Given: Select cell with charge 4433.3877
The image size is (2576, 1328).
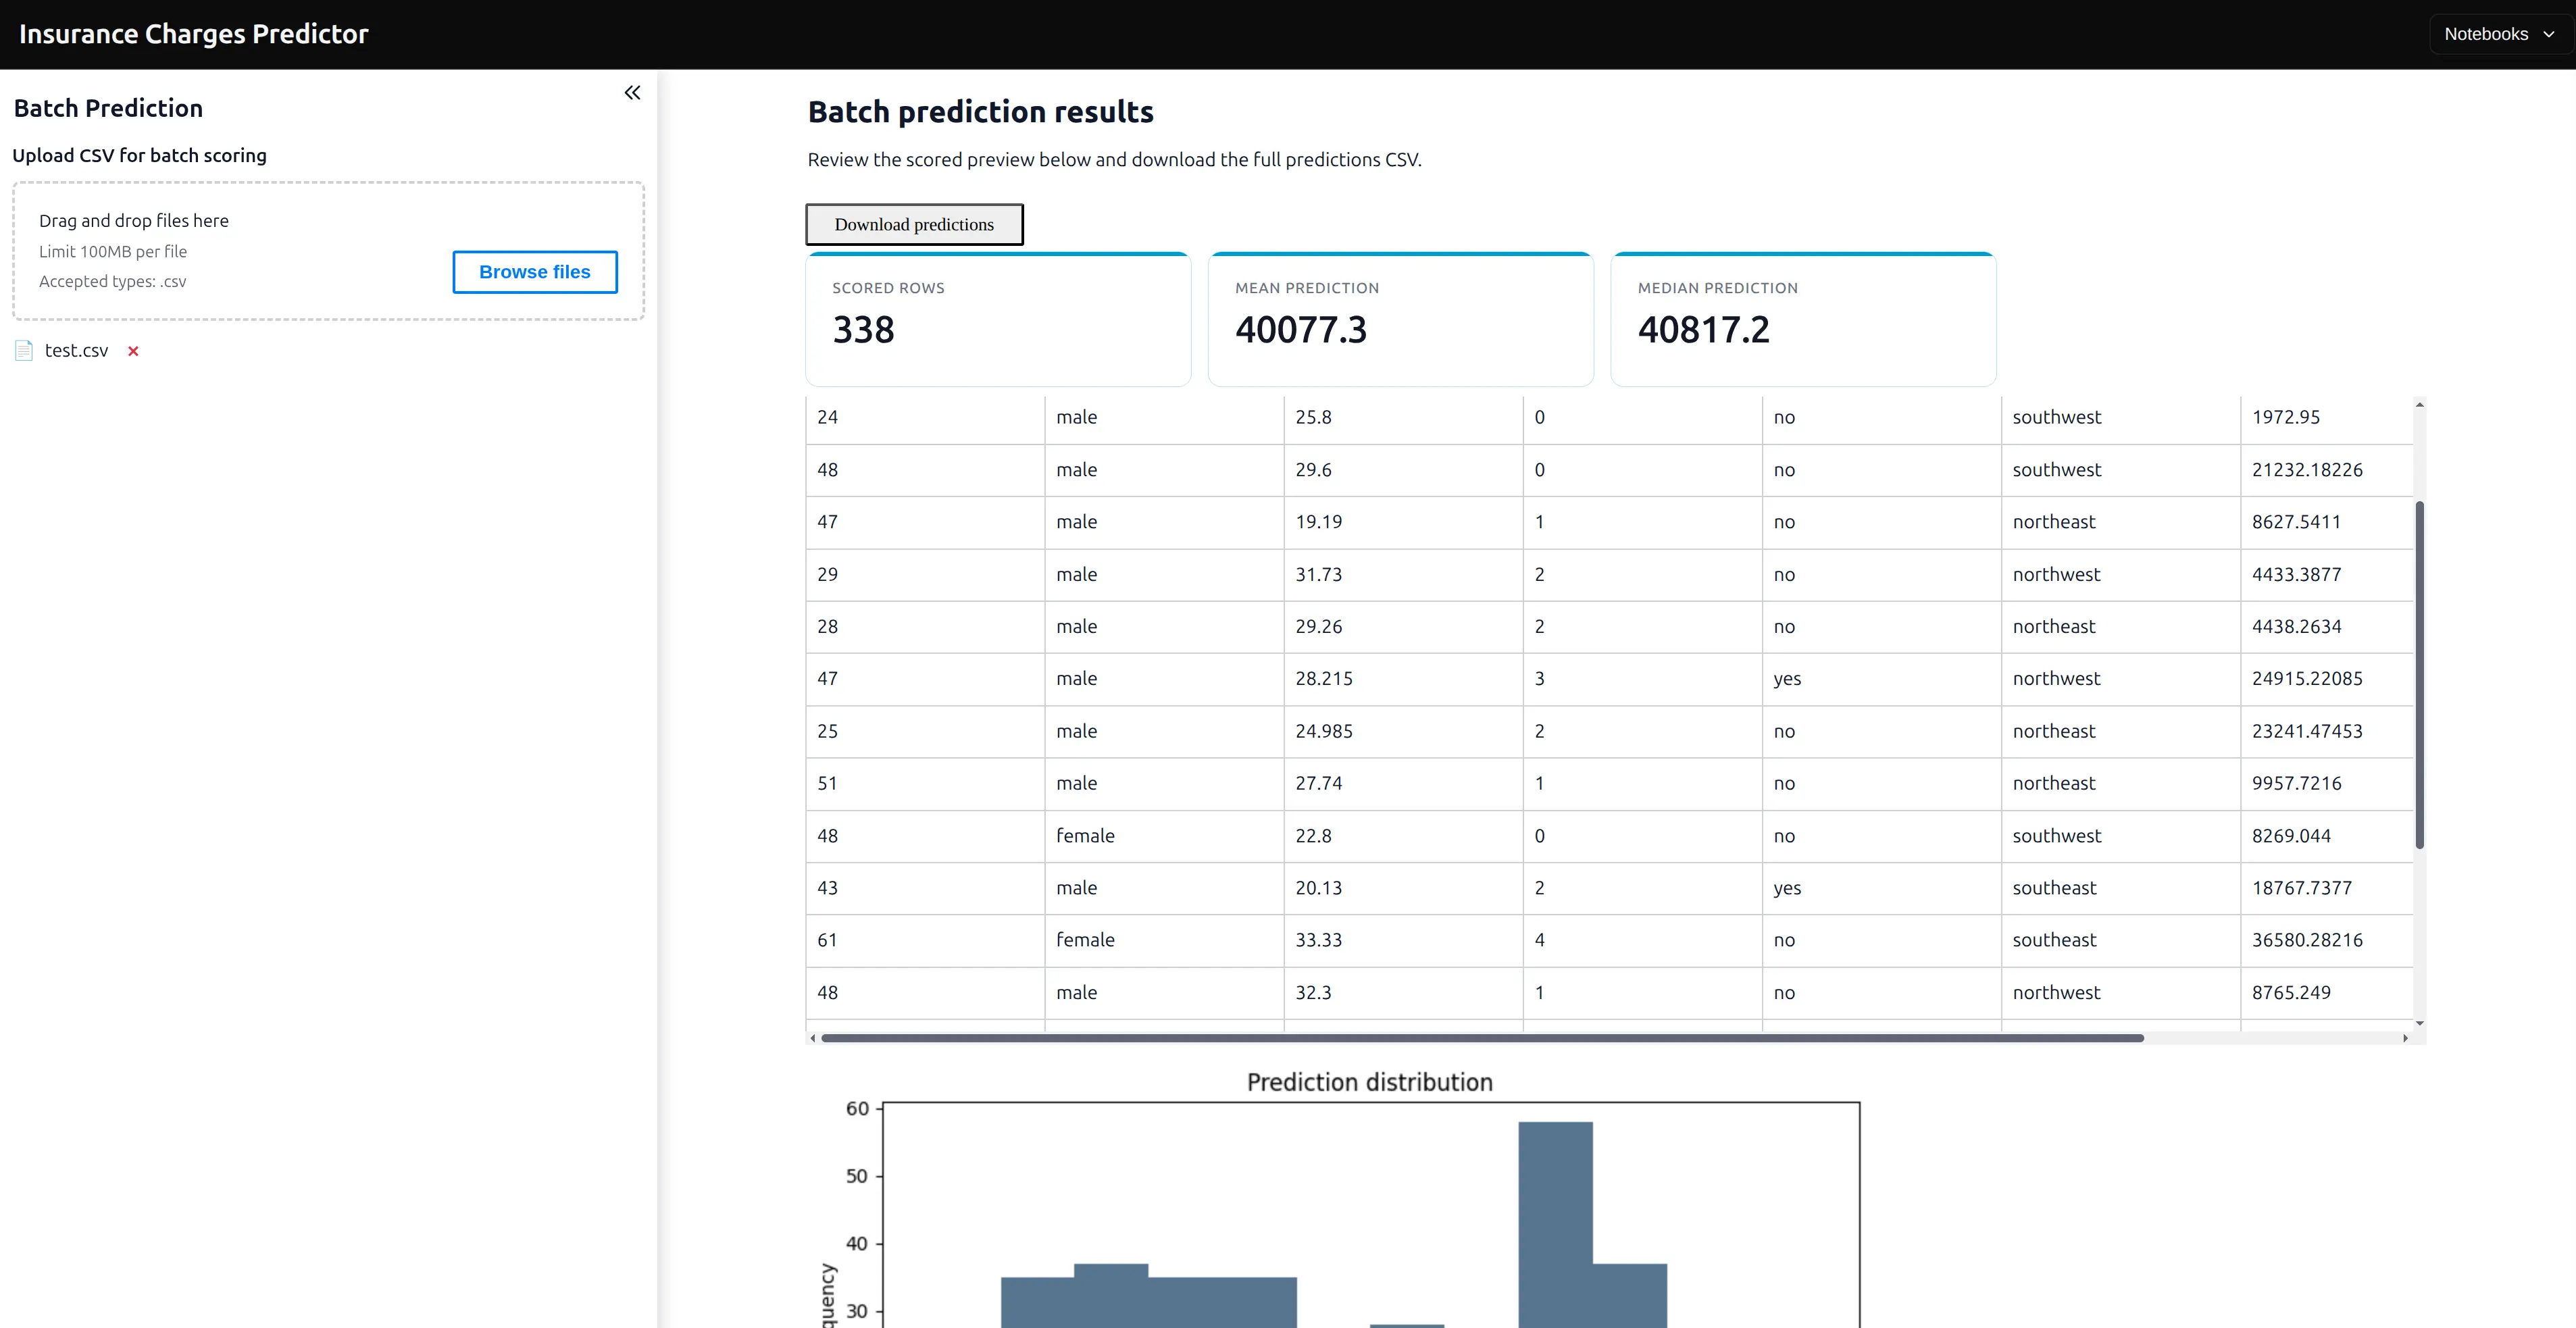Looking at the screenshot, I should (2326, 575).
